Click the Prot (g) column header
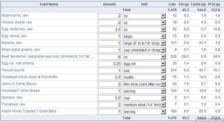224x122 pixels. click(214, 4)
